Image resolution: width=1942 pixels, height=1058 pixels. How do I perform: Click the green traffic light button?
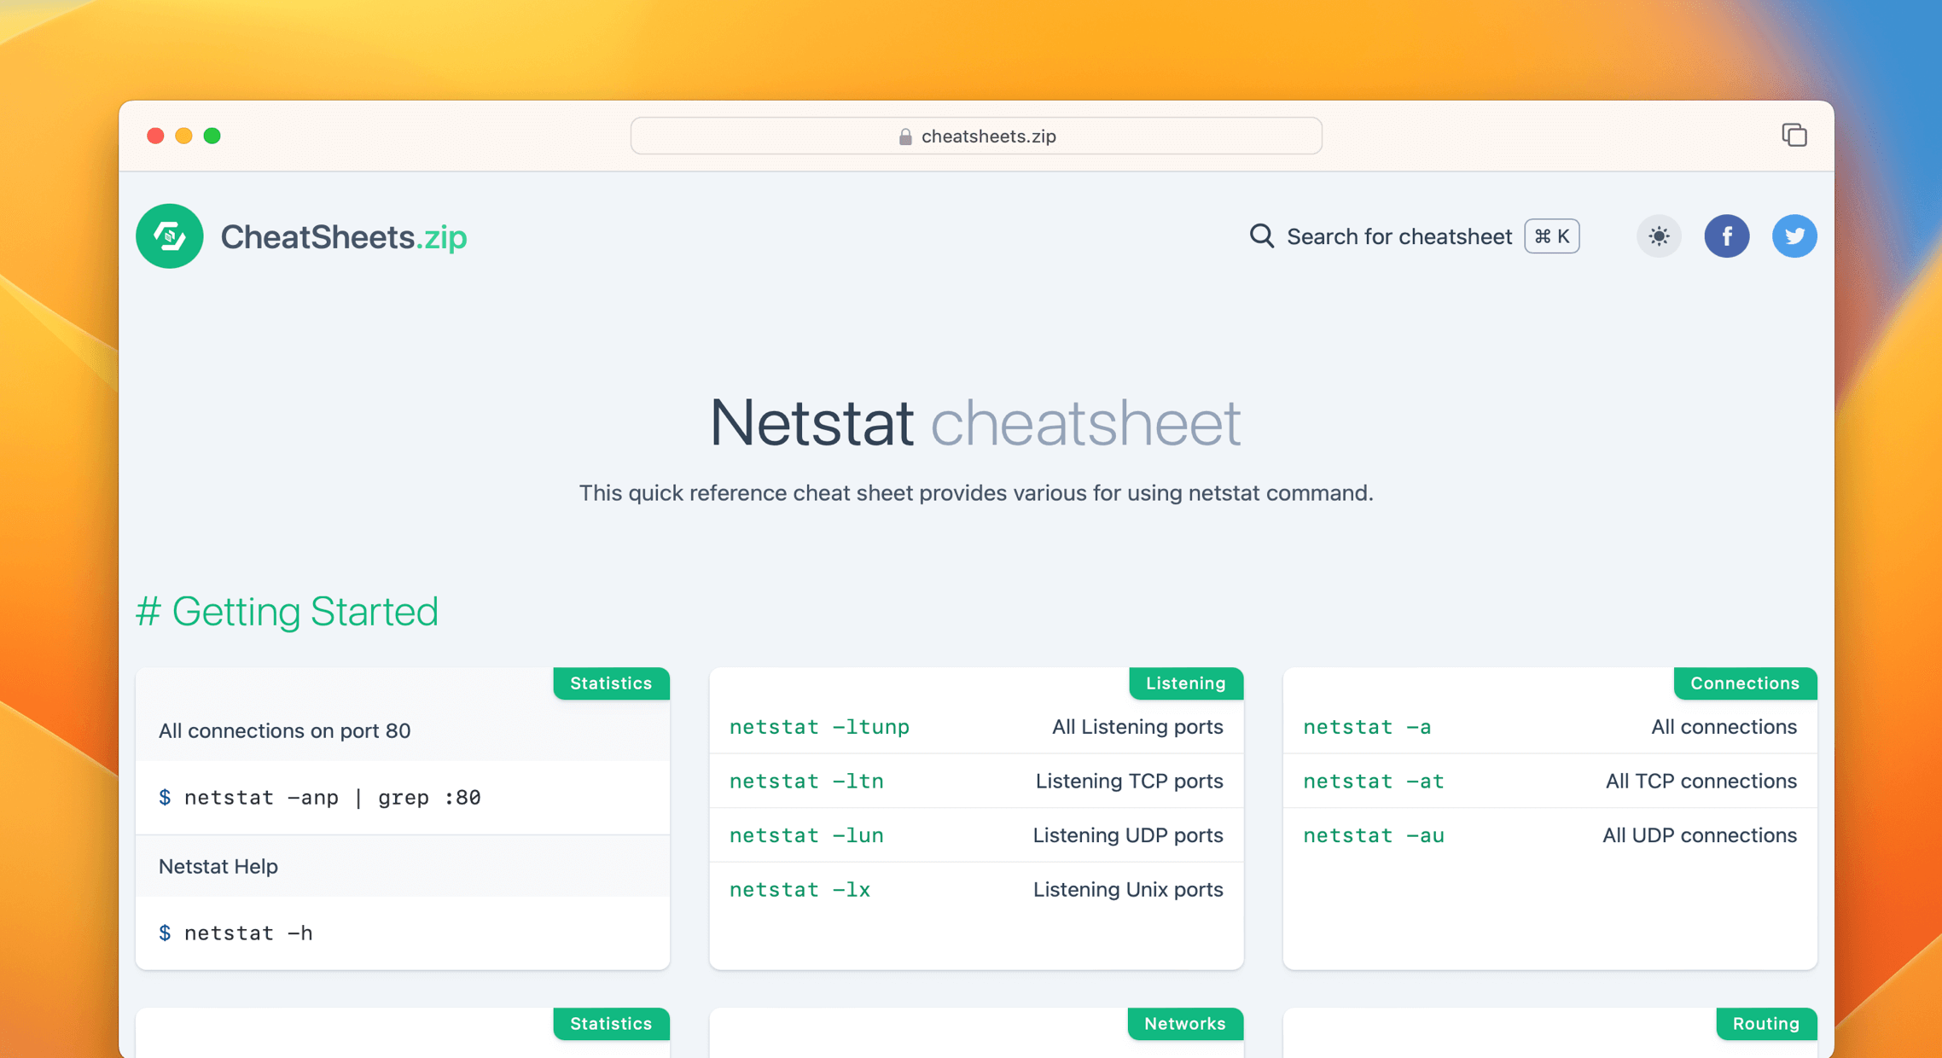212,136
